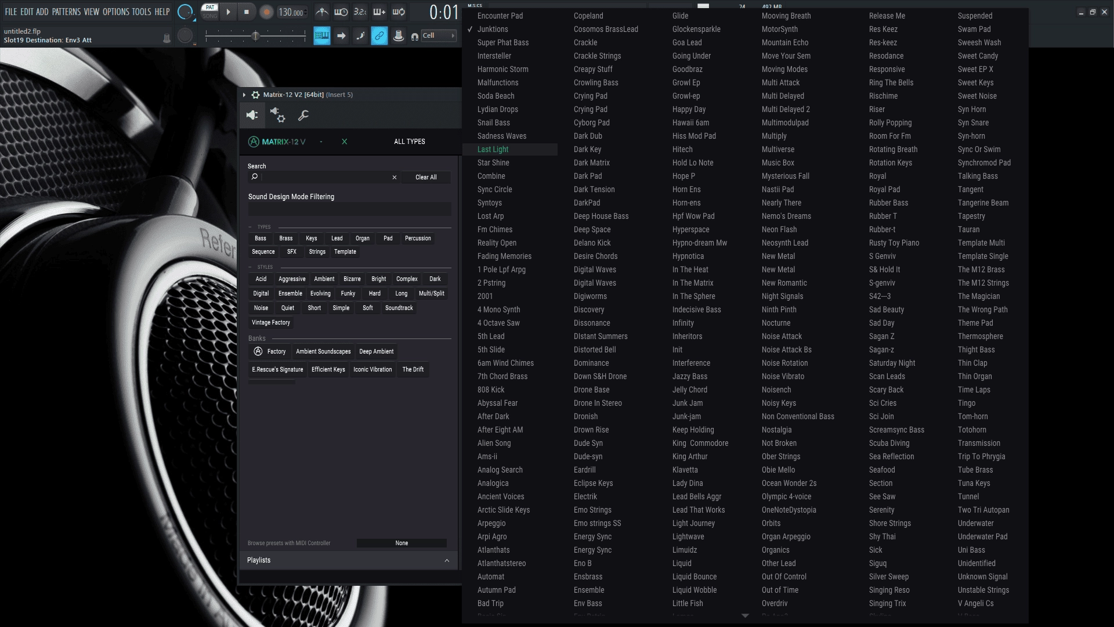1114x627 pixels.
Task: Toggle the Brass type filter
Action: [x=286, y=238]
